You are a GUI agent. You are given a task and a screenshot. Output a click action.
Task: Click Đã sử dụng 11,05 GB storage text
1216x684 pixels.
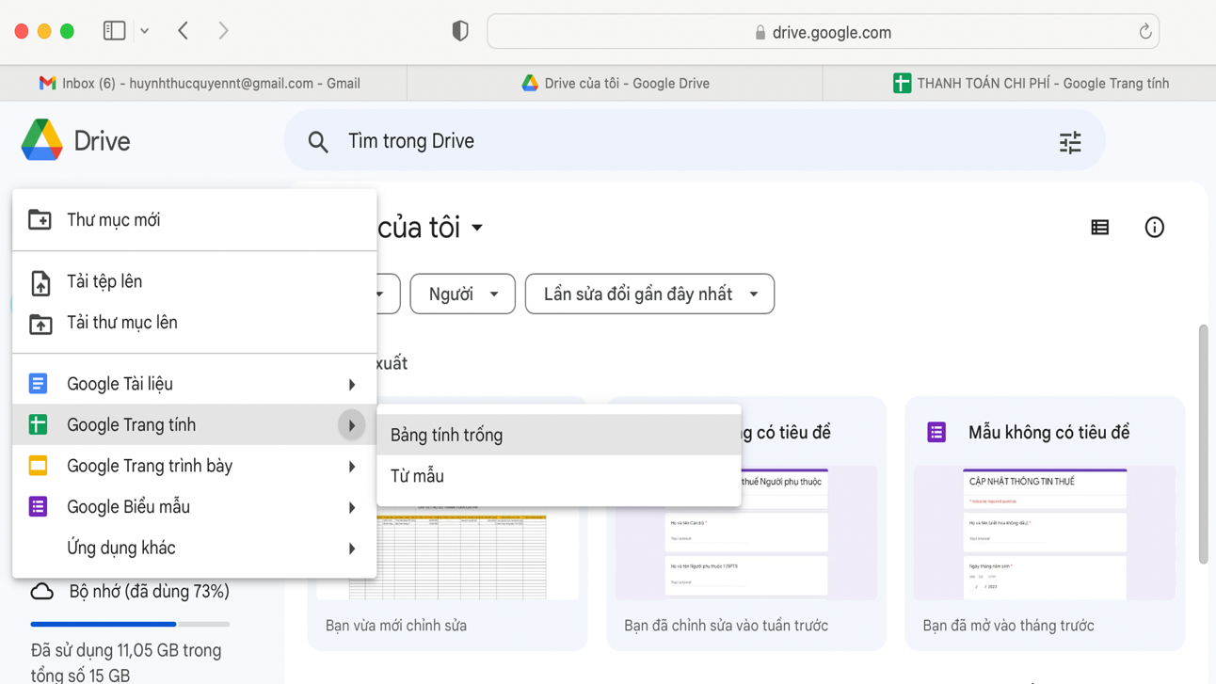(126, 662)
